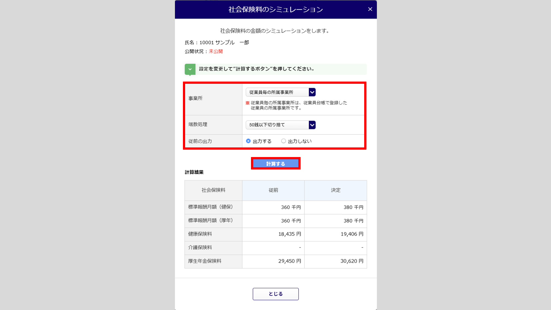Viewport: 551px width, 310px height.
Task: Open the 端数処理 dropdown arrow
Action: [x=312, y=125]
